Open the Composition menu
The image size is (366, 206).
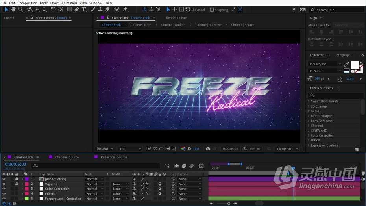point(27,3)
